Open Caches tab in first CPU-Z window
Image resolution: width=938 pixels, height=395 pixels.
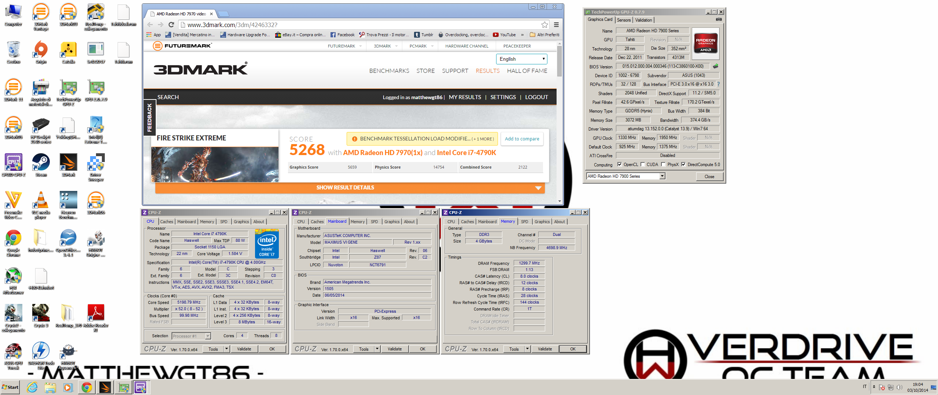pos(166,222)
